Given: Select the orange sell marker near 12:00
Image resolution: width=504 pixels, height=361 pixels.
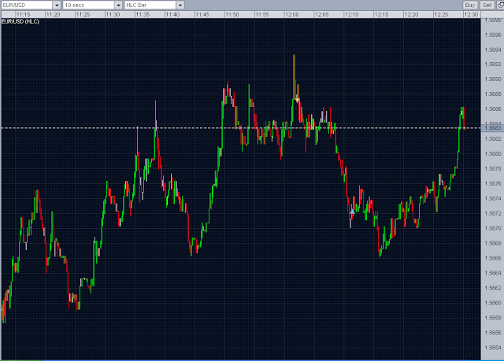Looking at the screenshot, I should [298, 101].
